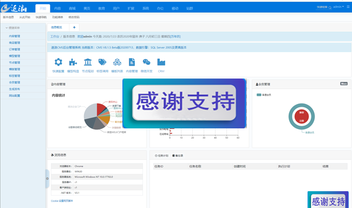Focus the 快速检索 search field
This screenshot has height=208, width=352.
(322, 7)
